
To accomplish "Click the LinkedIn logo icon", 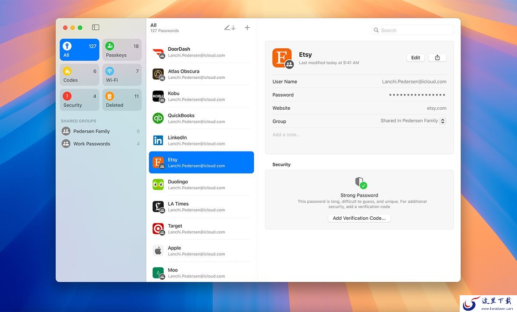I will [158, 140].
